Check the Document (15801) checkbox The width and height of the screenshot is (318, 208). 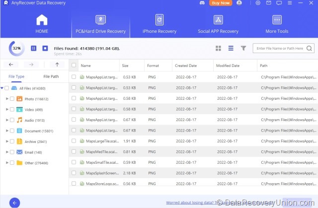(12, 131)
